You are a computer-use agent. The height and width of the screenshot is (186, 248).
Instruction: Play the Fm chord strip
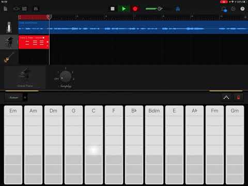[x=214, y=145]
